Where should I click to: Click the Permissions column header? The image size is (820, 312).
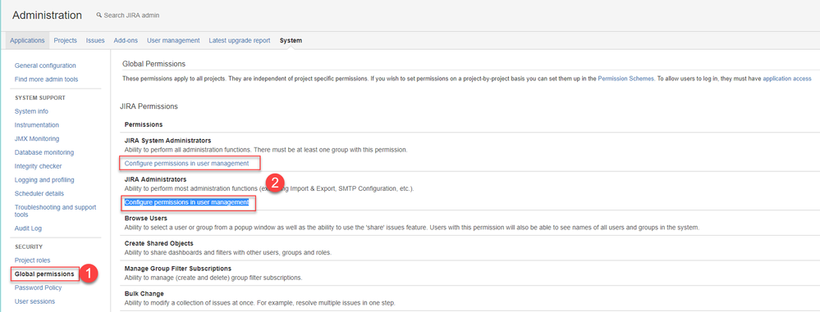pos(144,124)
